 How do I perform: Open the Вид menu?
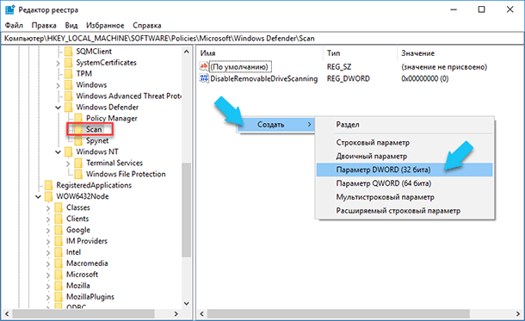point(71,26)
